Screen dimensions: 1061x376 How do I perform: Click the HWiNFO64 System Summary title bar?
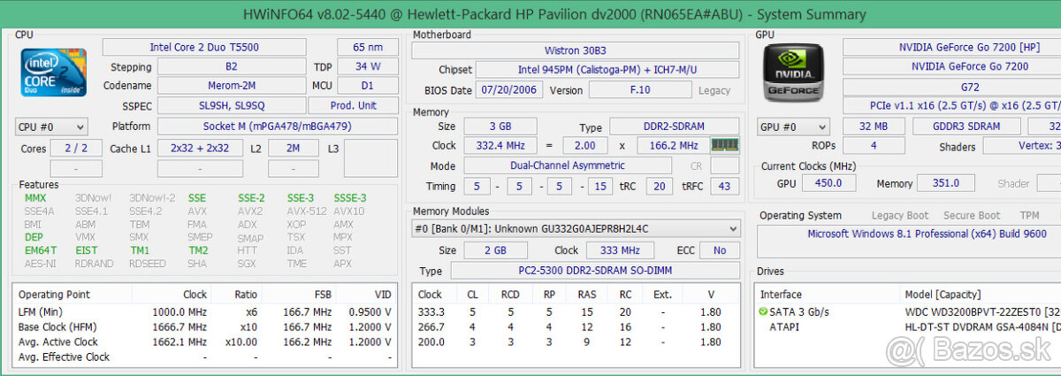[530, 13]
